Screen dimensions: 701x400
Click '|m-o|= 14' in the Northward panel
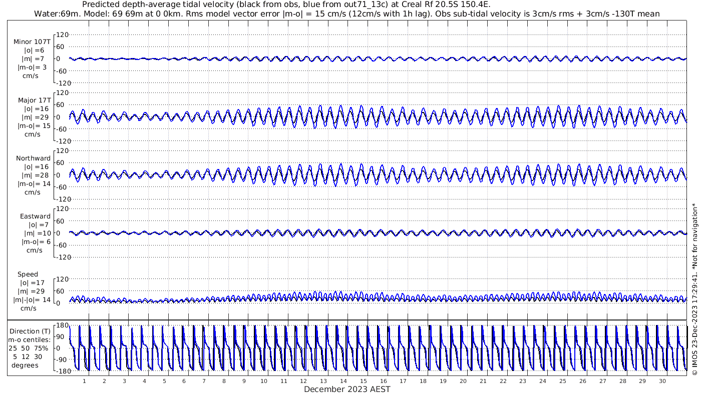(34, 184)
